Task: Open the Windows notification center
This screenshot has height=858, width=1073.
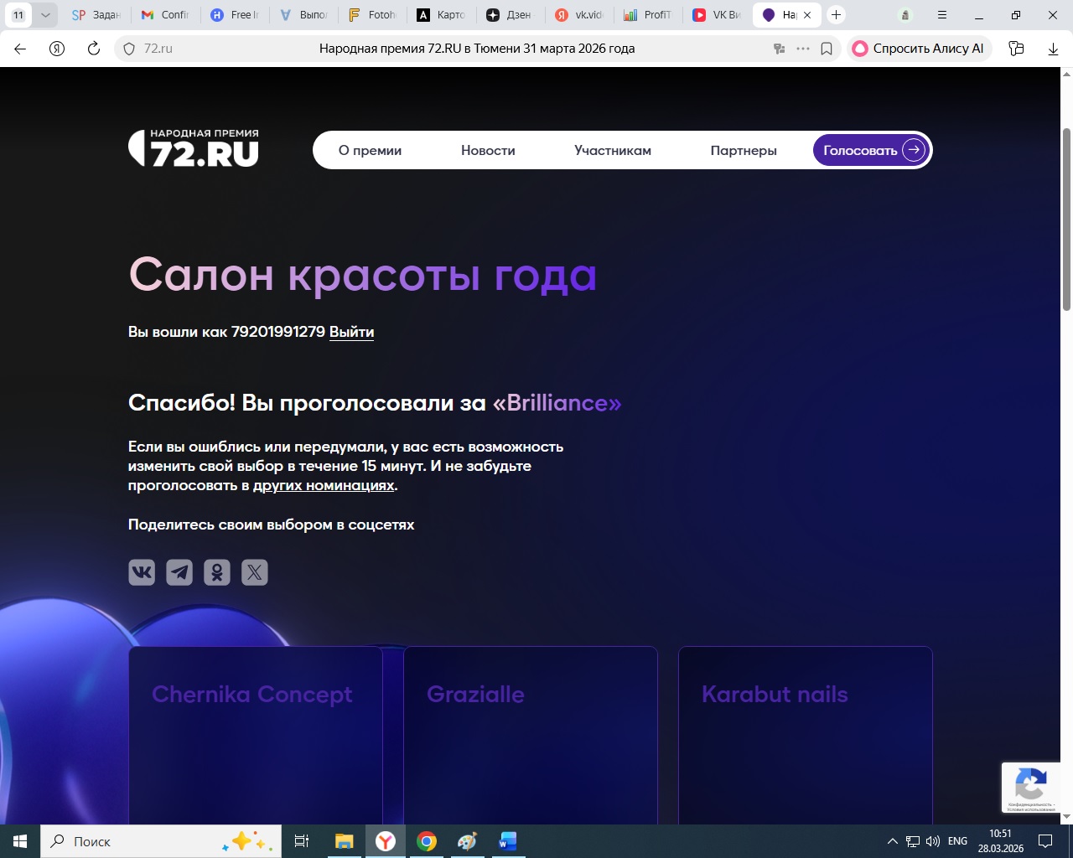Action: click(1045, 841)
